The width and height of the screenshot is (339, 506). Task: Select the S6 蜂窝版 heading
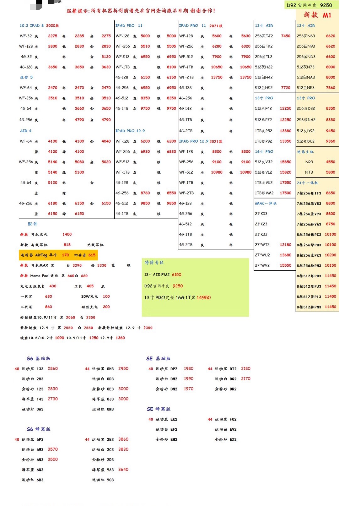[x=39, y=429]
